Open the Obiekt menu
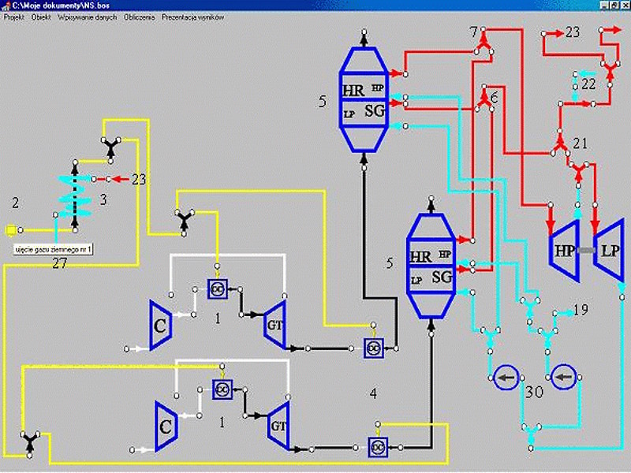This screenshot has width=631, height=473. click(x=40, y=17)
